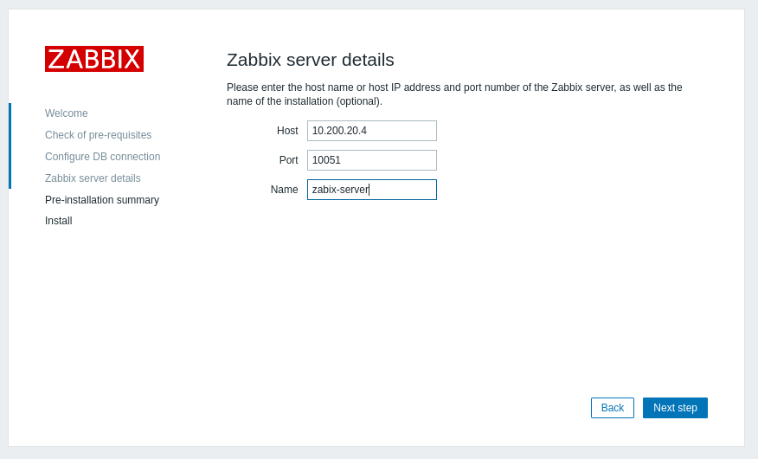Proceed with the Next step button
The width and height of the screenshot is (758, 459).
click(x=675, y=408)
